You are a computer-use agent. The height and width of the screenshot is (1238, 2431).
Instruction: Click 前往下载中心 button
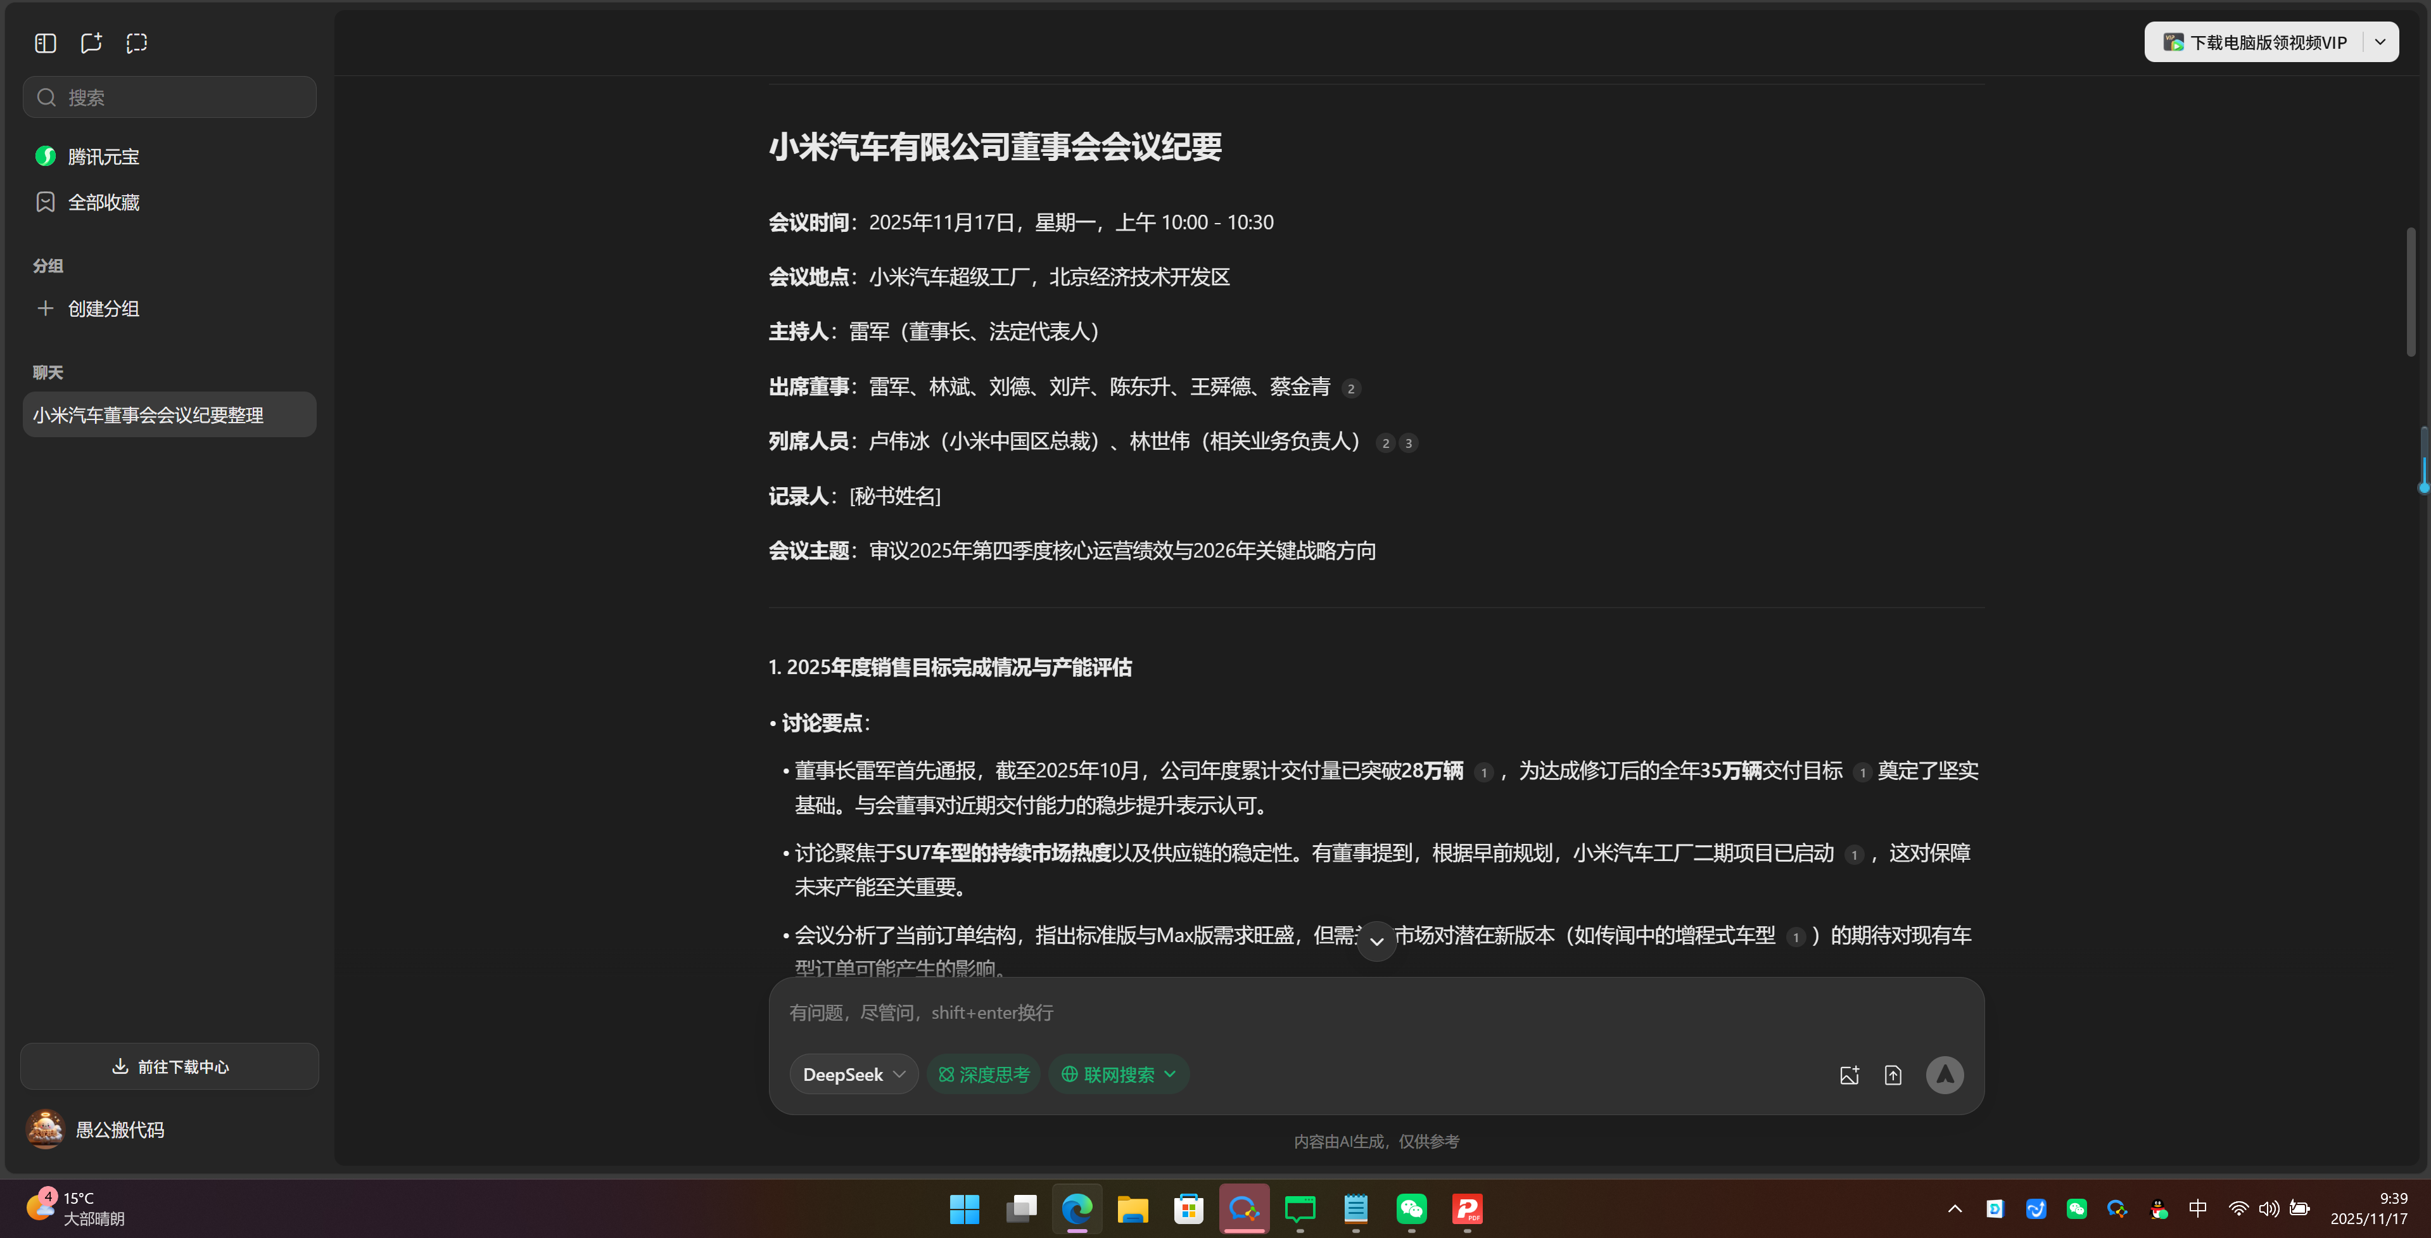tap(169, 1066)
